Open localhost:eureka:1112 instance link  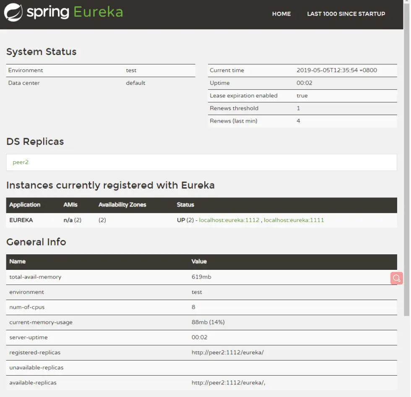pyautogui.click(x=229, y=220)
